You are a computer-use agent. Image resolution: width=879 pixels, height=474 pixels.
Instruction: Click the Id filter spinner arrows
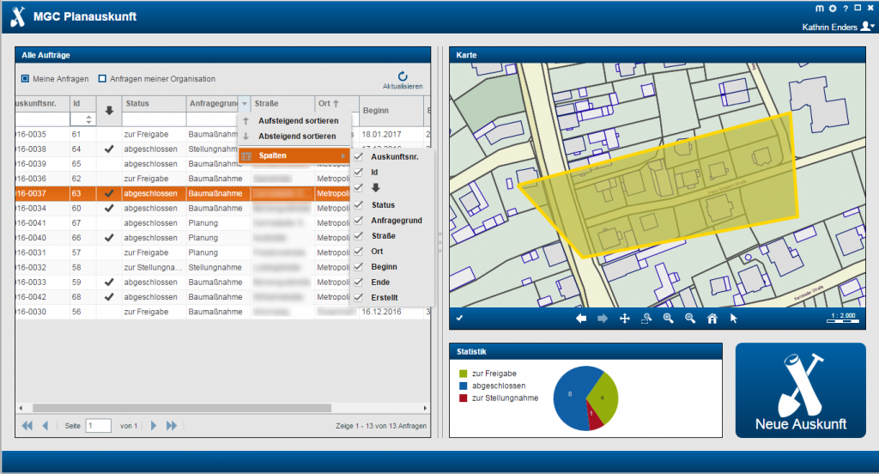[89, 120]
